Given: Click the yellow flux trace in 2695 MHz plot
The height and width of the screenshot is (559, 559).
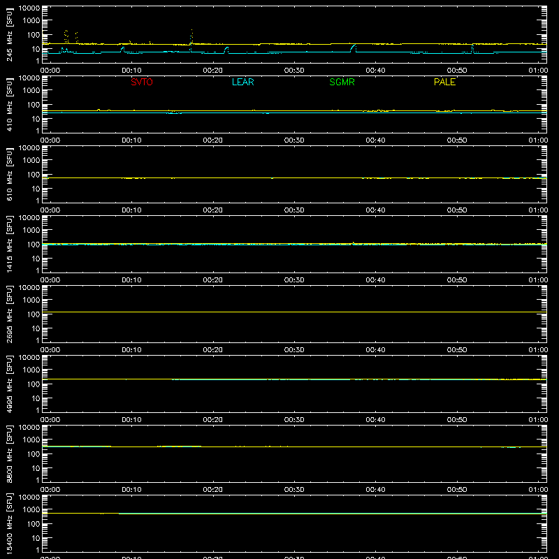Looking at the screenshot, I should (294, 312).
